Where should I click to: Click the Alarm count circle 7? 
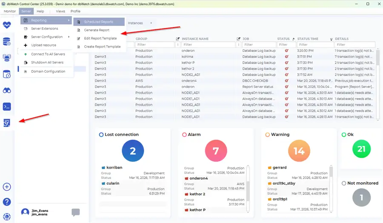pos(216,151)
